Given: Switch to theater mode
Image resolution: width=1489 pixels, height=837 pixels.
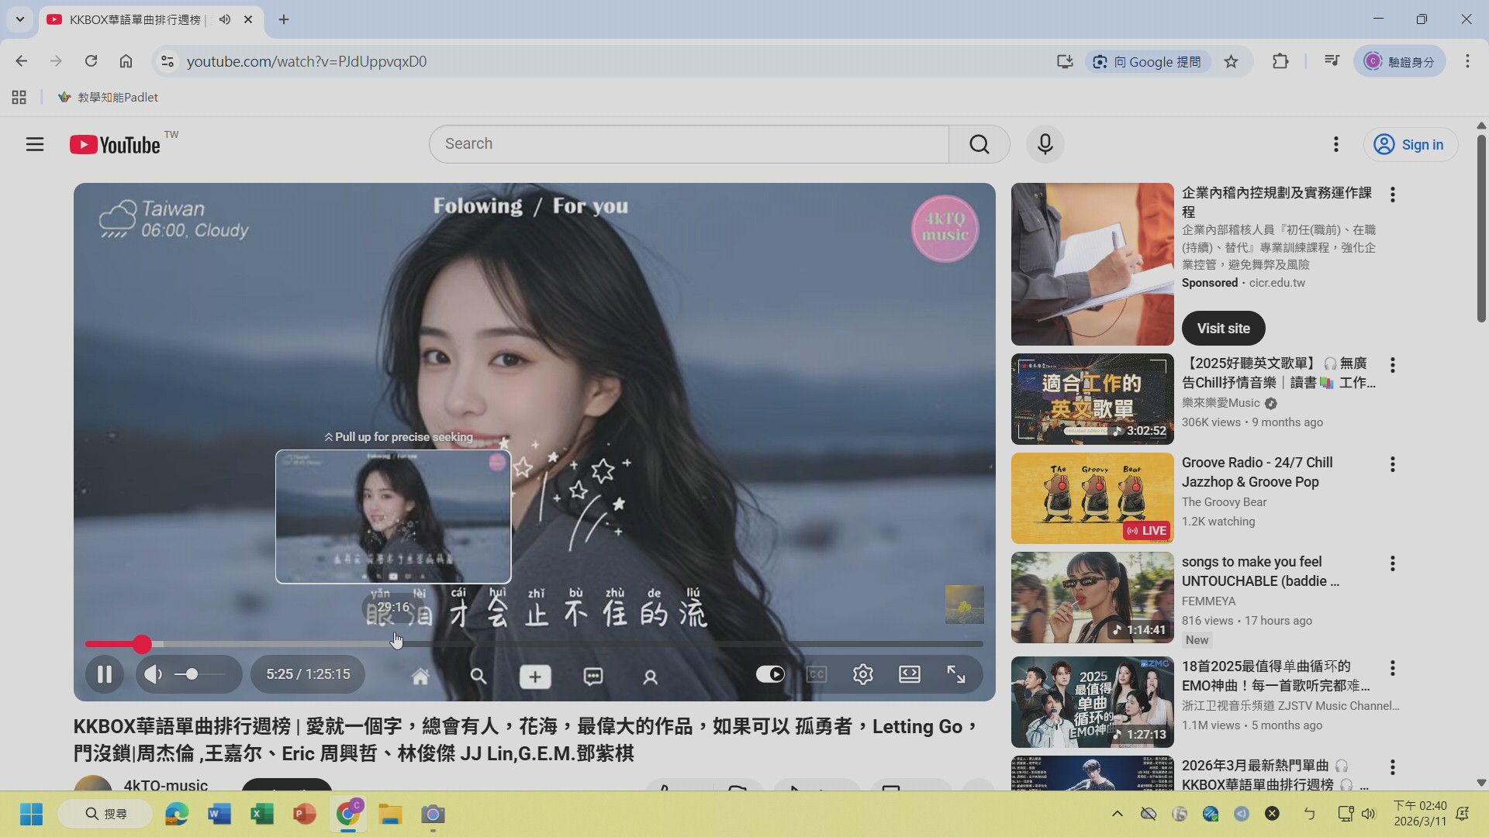Looking at the screenshot, I should click(x=909, y=674).
